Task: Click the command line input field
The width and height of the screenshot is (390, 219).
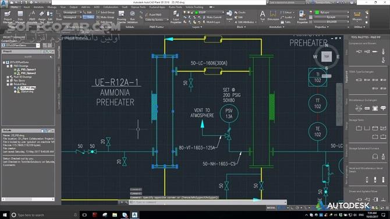Action: [207, 202]
